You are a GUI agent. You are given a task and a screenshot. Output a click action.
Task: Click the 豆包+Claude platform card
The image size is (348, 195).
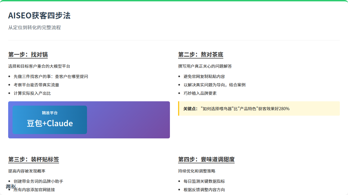click(x=50, y=120)
